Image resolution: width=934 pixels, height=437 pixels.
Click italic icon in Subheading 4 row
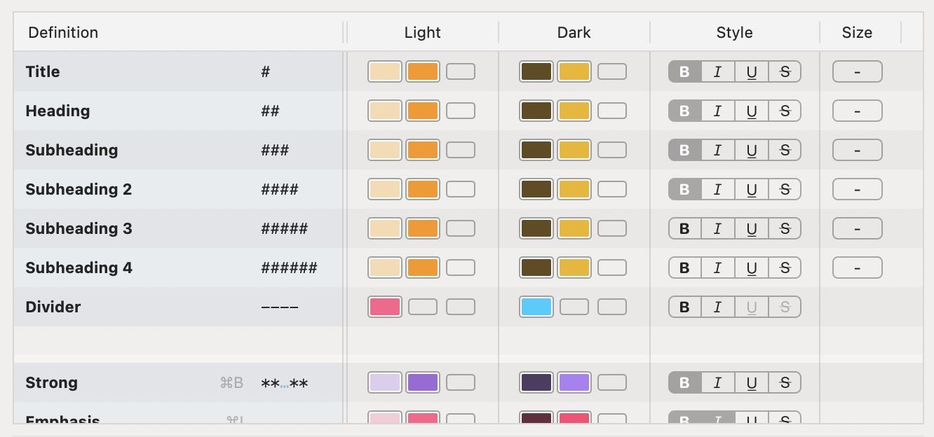[717, 268]
